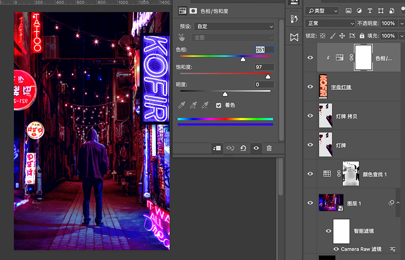
Task: Delete the adjustment layer with trash icon
Action: click(x=269, y=148)
